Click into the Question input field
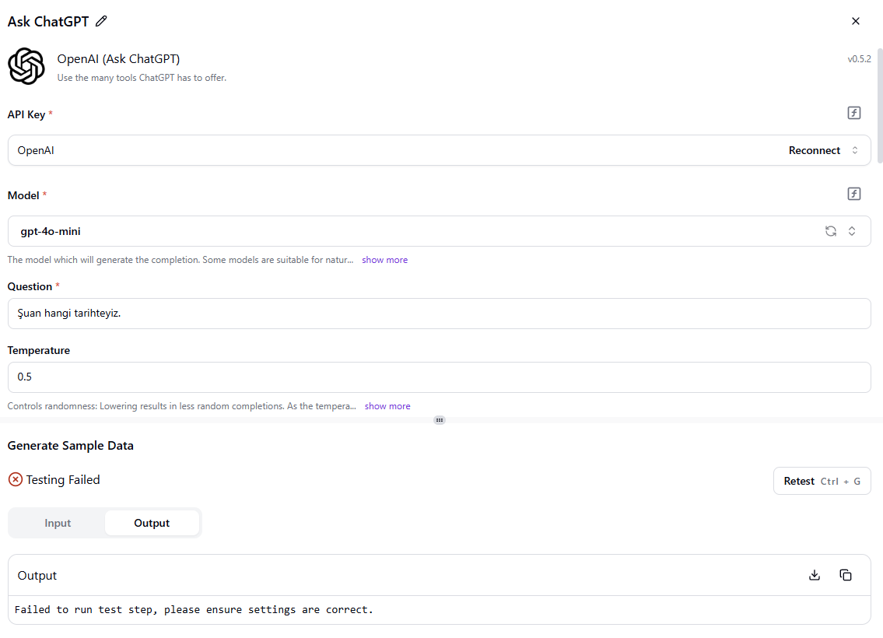Screen dimensions: 883x638 coord(440,314)
